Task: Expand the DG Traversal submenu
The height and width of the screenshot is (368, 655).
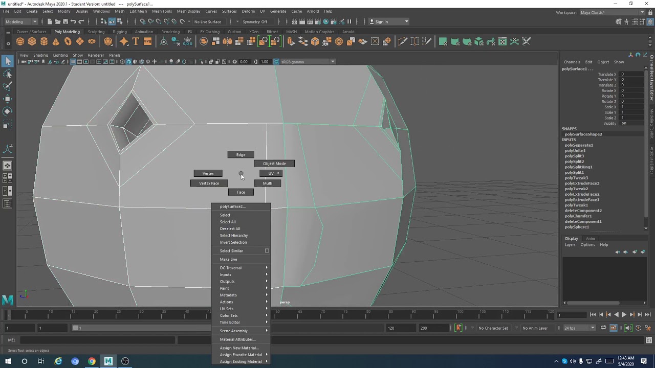Action: pos(241,268)
